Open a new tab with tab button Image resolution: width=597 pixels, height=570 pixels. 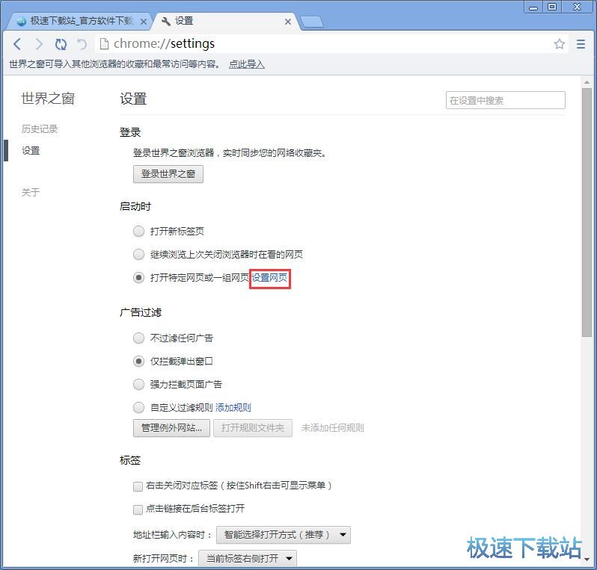coord(312,22)
